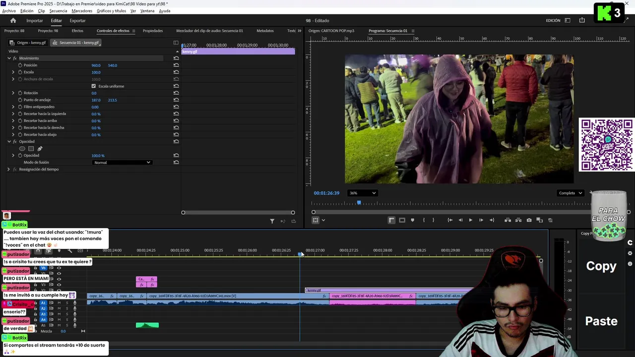
Task: Open the Exportar workspace tab
Action: point(77,20)
